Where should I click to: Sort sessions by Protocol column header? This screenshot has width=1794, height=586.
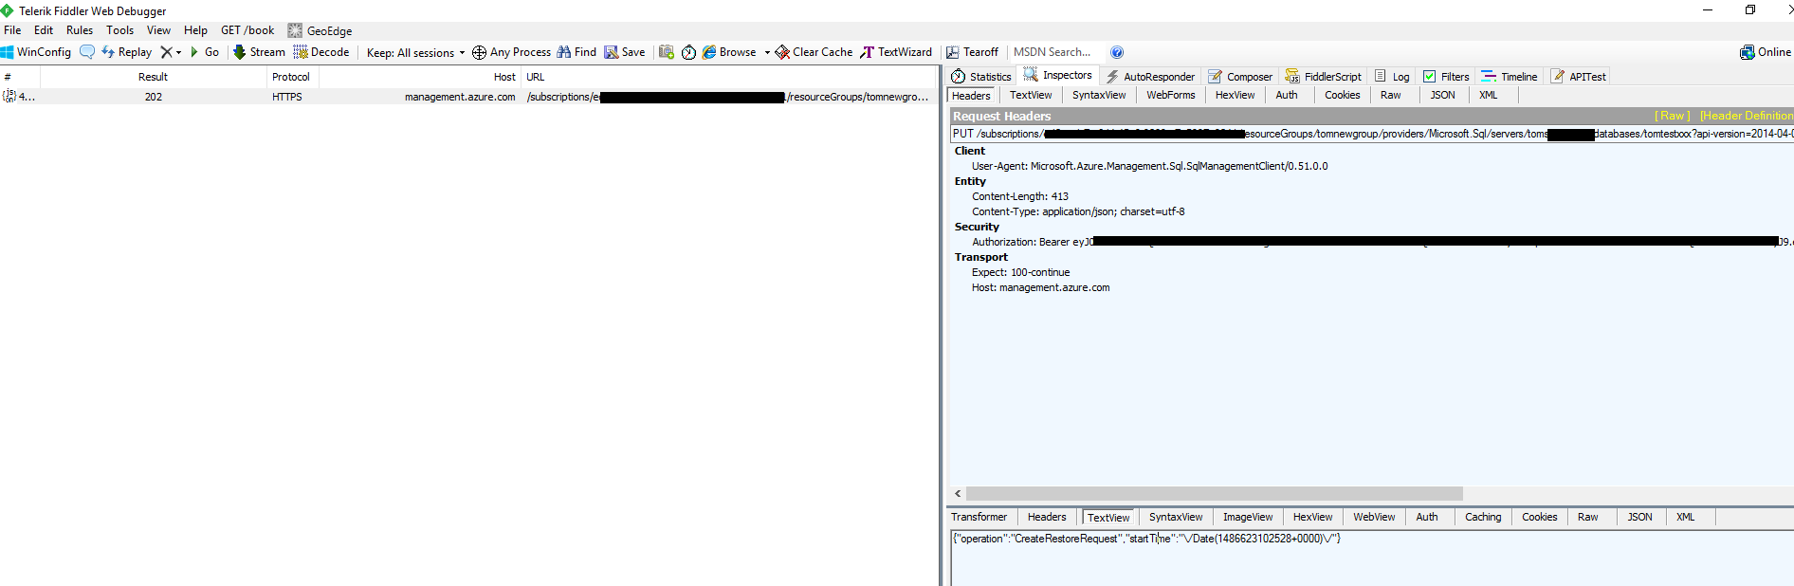tap(291, 77)
